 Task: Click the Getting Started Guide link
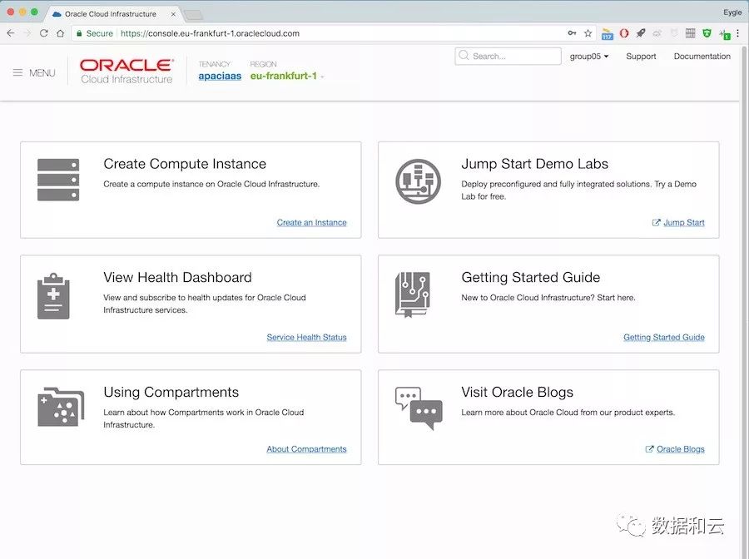[x=664, y=337]
